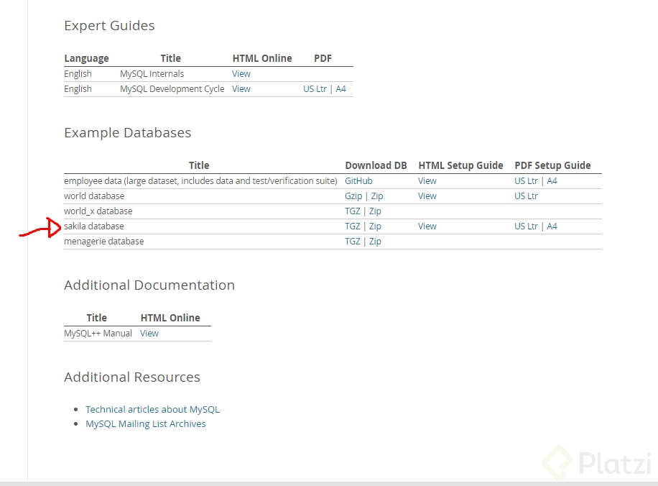View HTML setup guide for world database
Viewport: 658px width, 486px height.
pos(427,196)
